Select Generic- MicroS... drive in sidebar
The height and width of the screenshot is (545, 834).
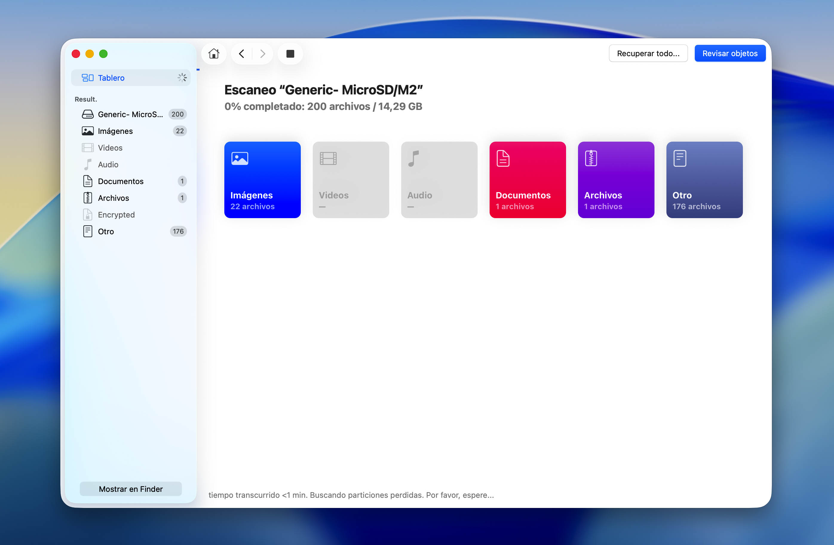coord(131,114)
